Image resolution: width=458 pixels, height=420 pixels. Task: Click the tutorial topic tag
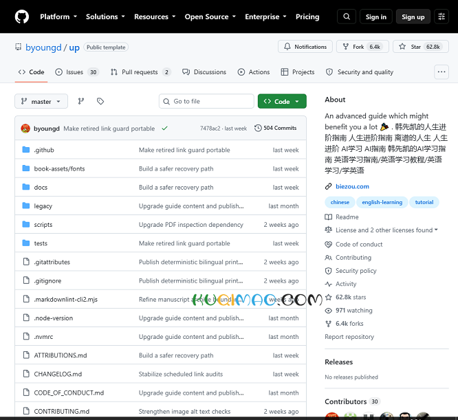(x=424, y=202)
